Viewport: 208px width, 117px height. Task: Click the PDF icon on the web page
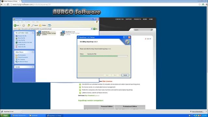pyautogui.click(x=146, y=39)
